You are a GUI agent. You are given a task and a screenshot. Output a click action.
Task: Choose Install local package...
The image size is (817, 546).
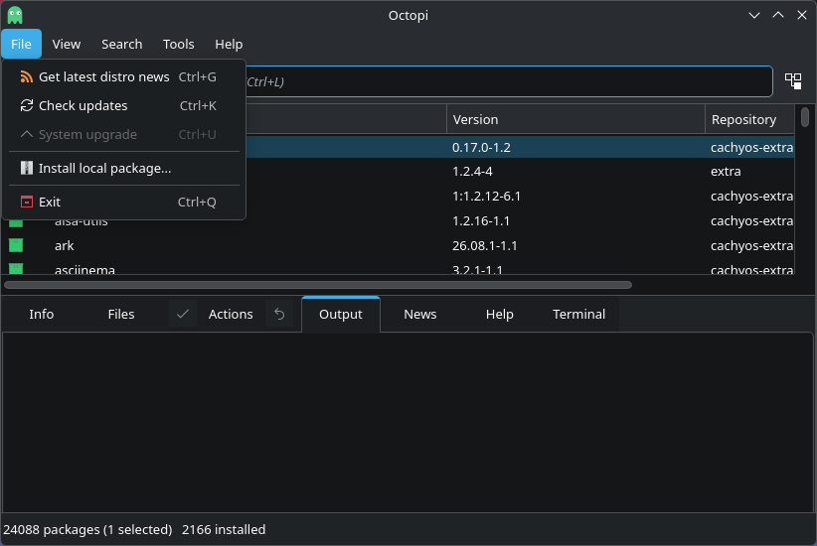pos(124,168)
